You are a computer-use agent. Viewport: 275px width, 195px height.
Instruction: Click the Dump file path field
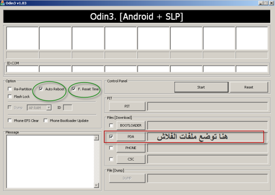point(208,178)
